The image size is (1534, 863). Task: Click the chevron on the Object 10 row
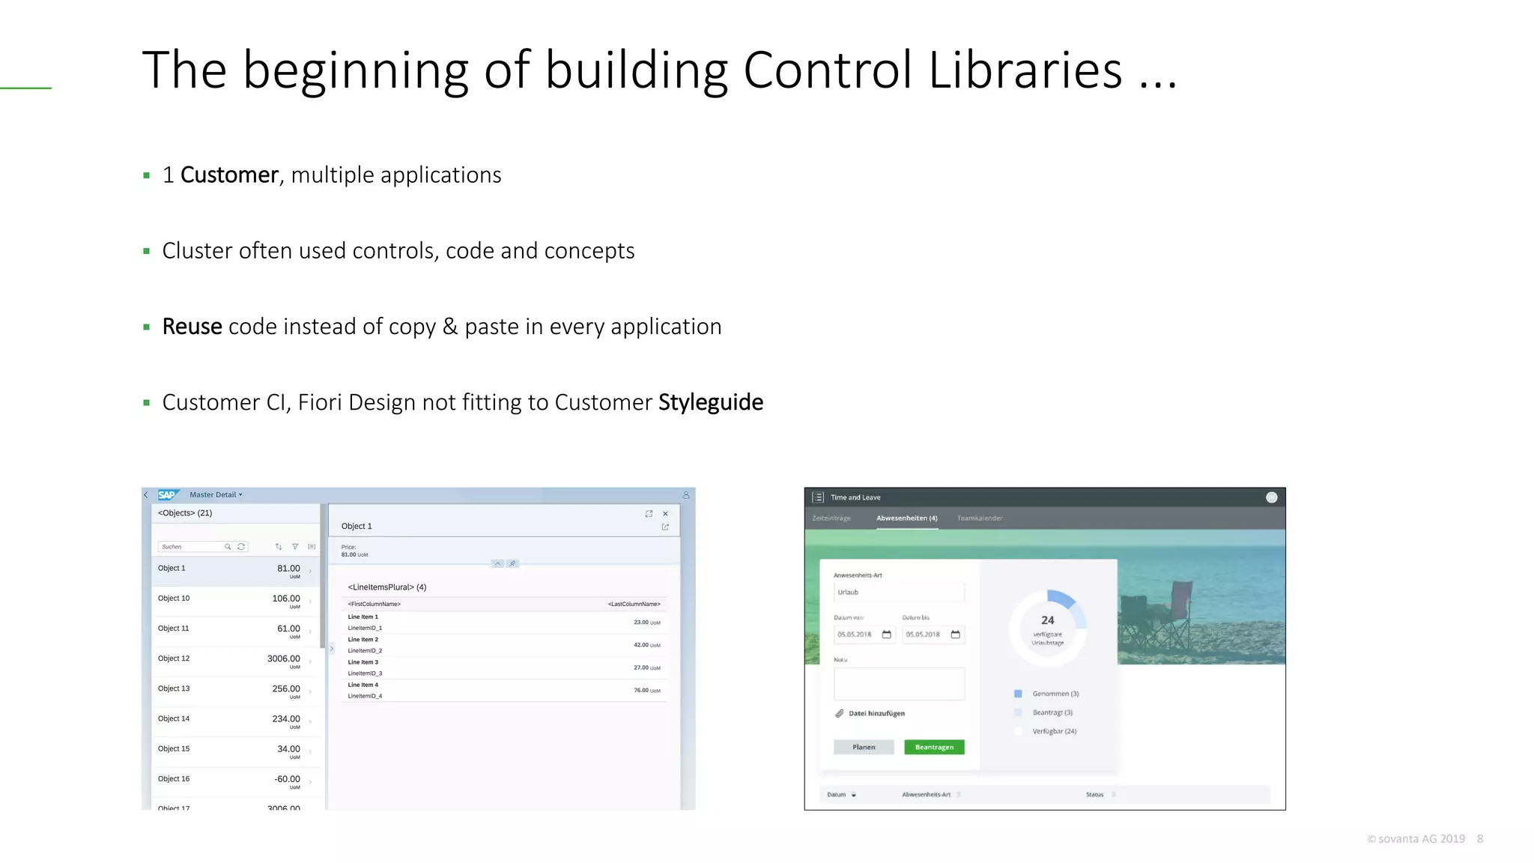pos(310,602)
